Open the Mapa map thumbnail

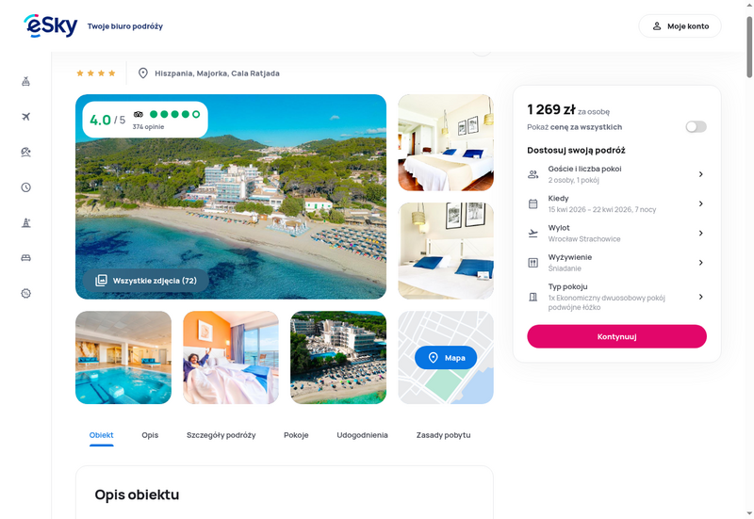[445, 358]
